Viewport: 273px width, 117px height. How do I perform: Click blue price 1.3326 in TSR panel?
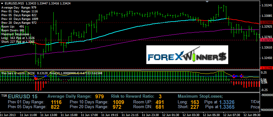(x=227, y=102)
